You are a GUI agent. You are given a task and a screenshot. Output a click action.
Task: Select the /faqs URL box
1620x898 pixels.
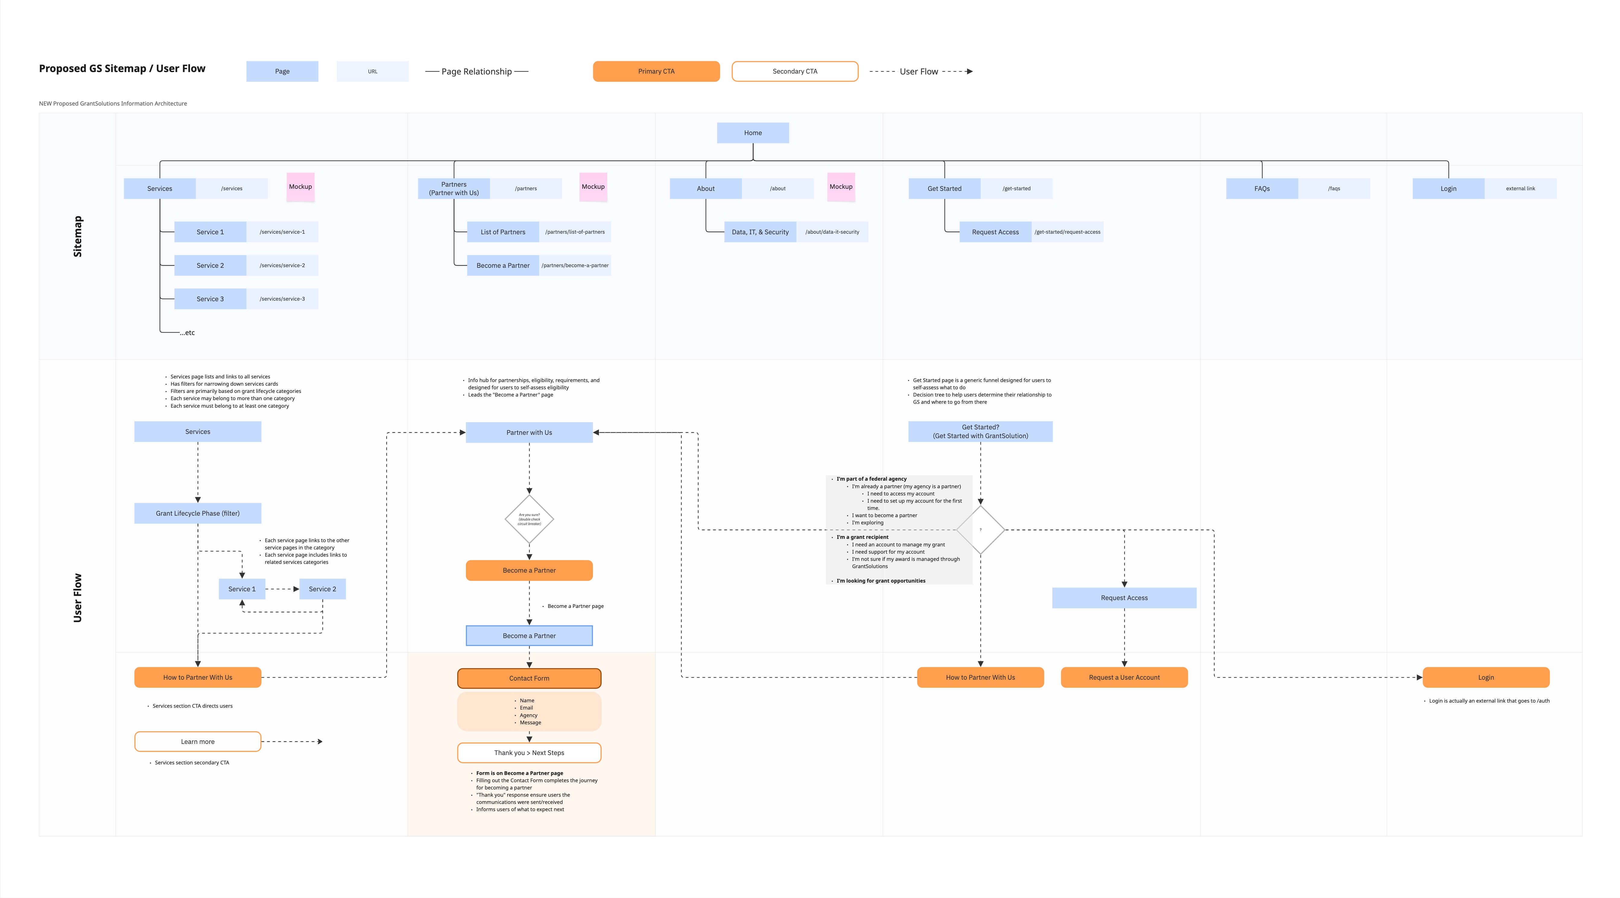click(x=1334, y=189)
